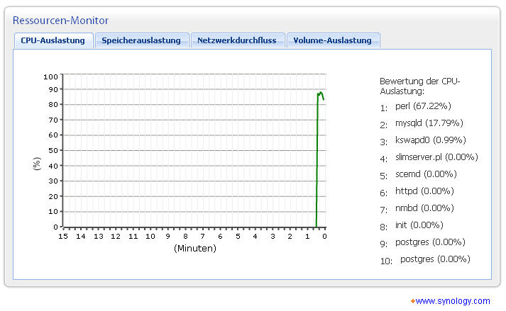This screenshot has width=506, height=311.
Task: Click the nmbd (0.00%) entry
Action: (x=424, y=208)
